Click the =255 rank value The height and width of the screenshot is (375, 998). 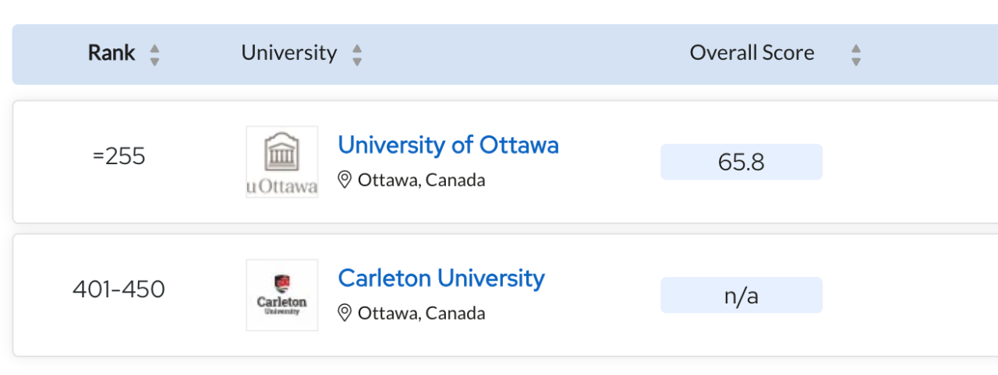pos(119,156)
